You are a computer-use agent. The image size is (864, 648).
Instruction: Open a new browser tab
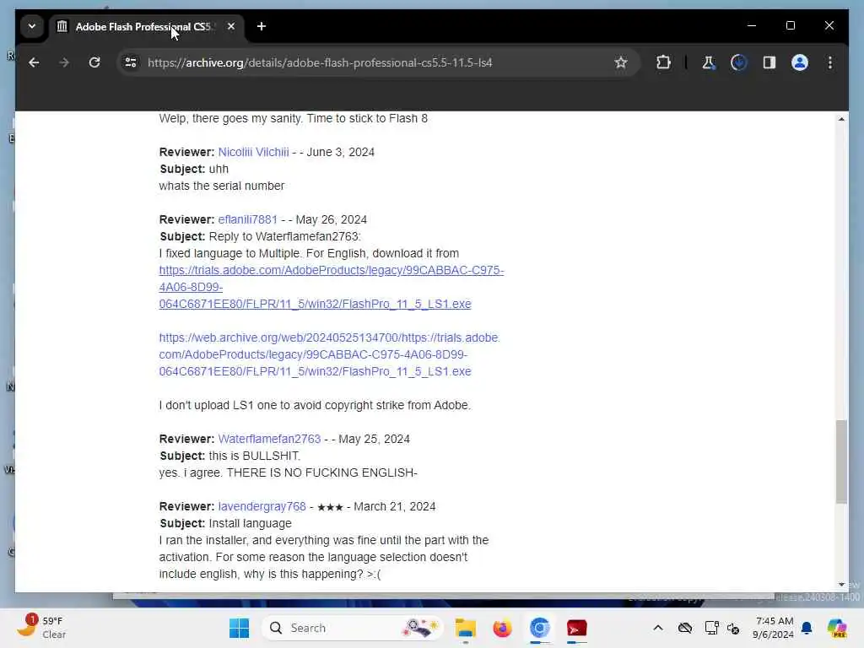tap(262, 26)
